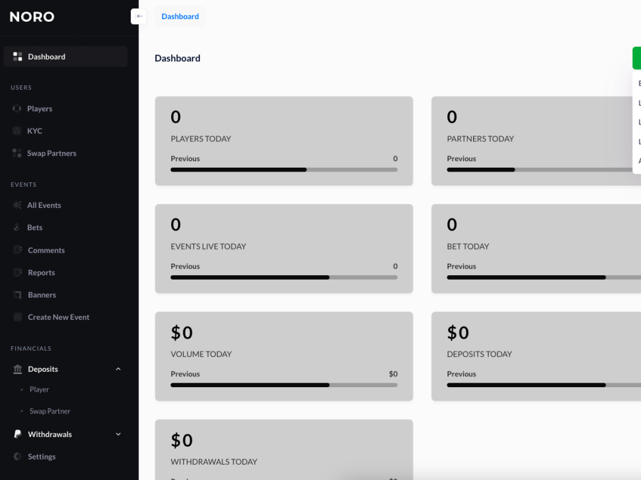Click the Dashboard page heading
641x480 pixels.
[178, 58]
